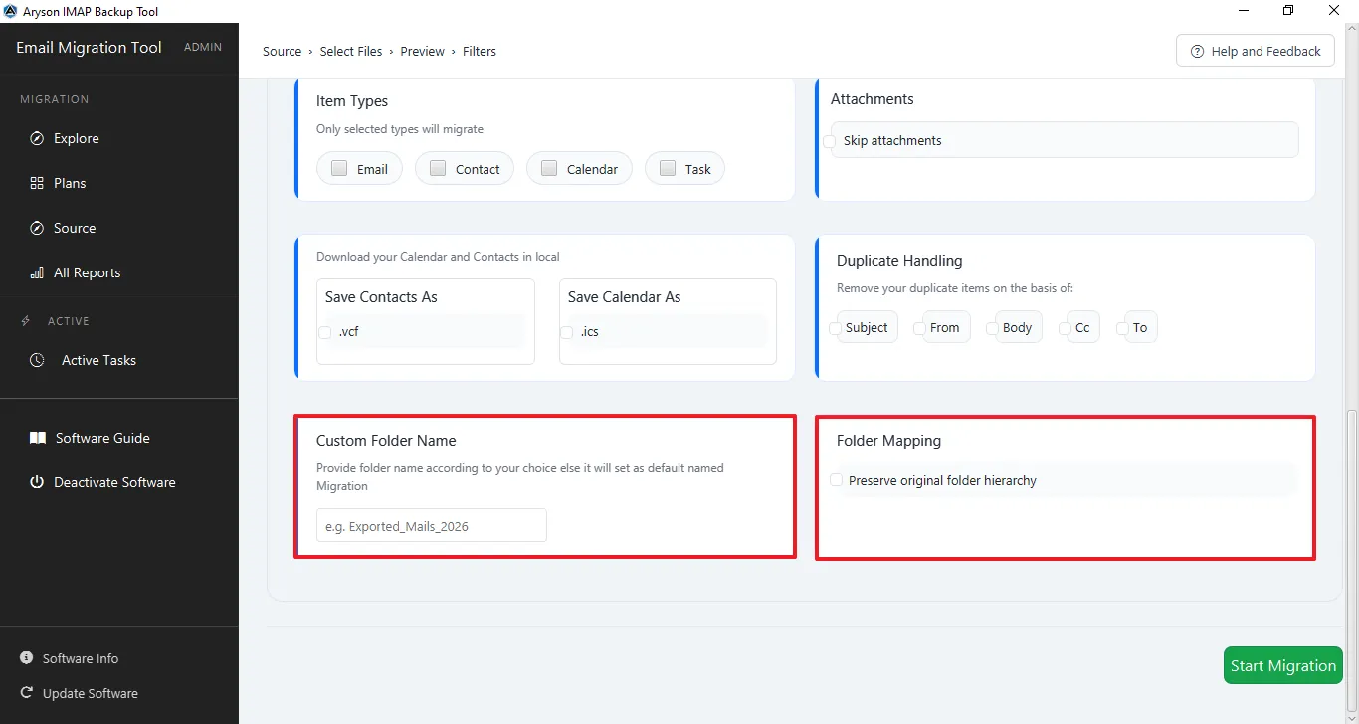Select the Update Software refresh icon
Screen dimensions: 1359x724
click(x=26, y=693)
